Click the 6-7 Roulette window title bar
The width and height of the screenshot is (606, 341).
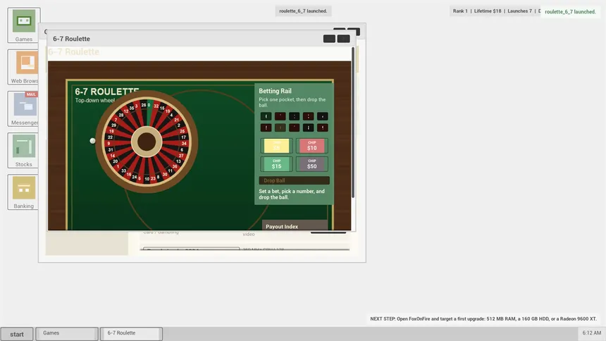point(202,39)
